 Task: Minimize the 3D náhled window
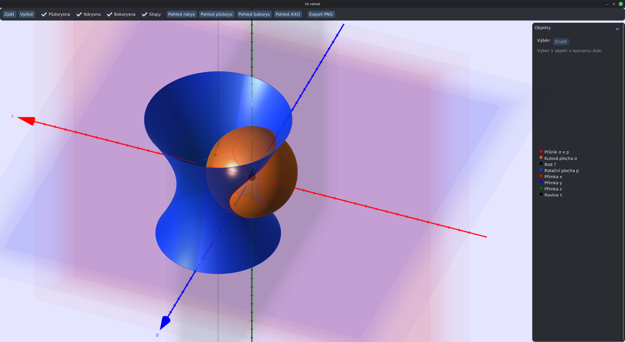[x=607, y=4]
